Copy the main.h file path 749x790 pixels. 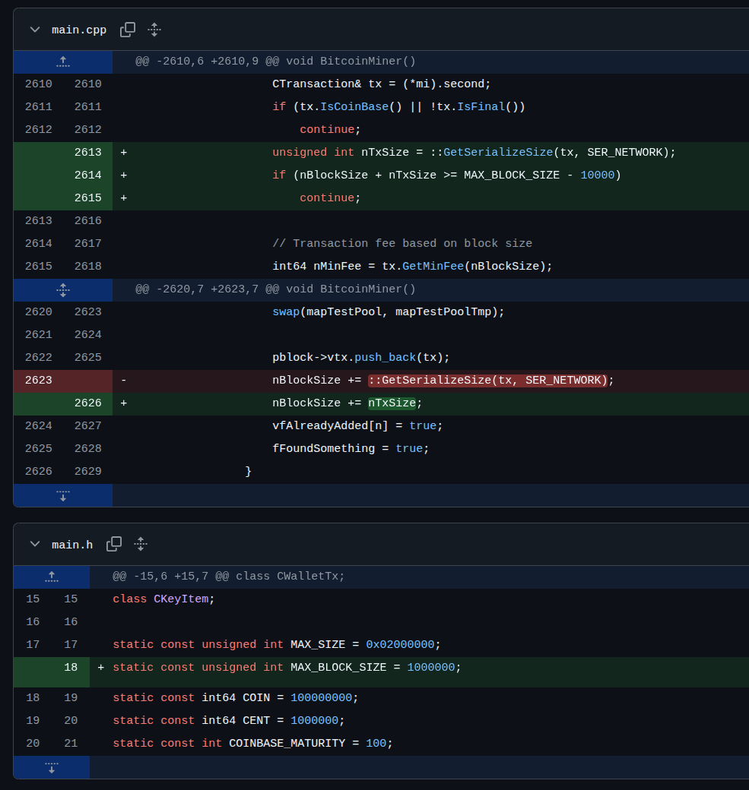pos(114,544)
